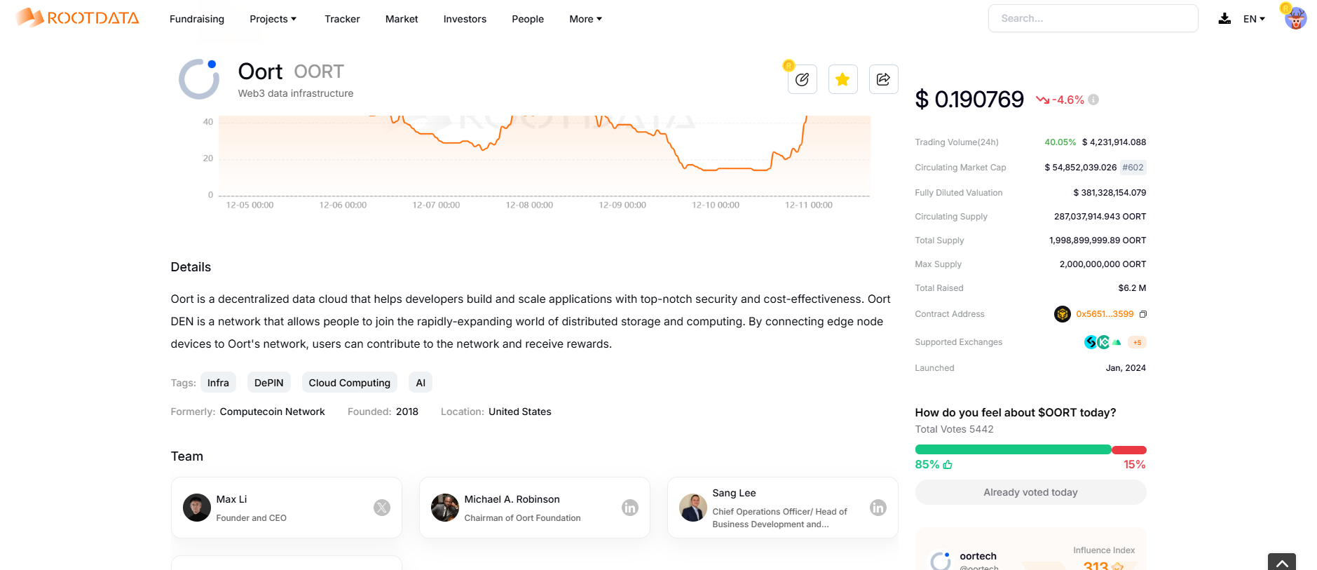Click the scroll-to-top arrow button
The image size is (1317, 570).
click(1281, 562)
